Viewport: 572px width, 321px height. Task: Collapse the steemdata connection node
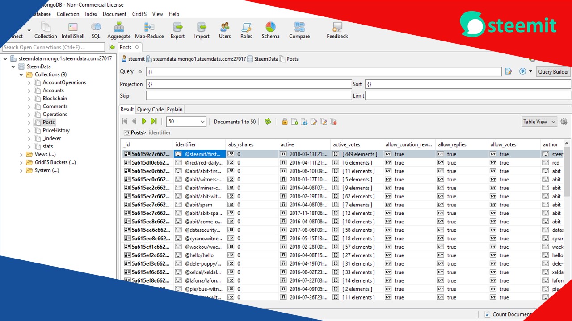tap(5, 58)
